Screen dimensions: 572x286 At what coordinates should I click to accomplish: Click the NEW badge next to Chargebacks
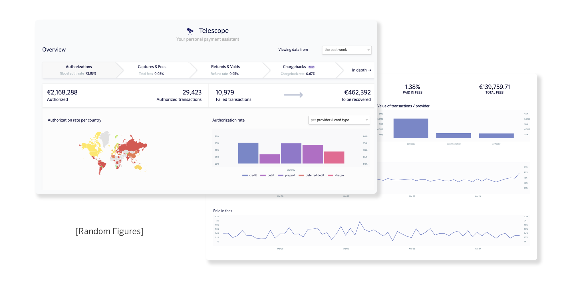(311, 67)
